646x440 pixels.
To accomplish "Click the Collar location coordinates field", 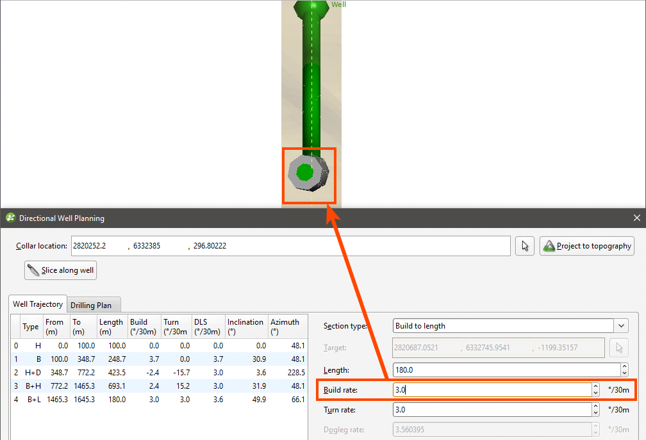I will pos(288,246).
